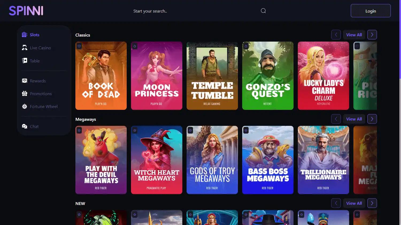
Task: View All NEW games
Action: [x=354, y=203]
